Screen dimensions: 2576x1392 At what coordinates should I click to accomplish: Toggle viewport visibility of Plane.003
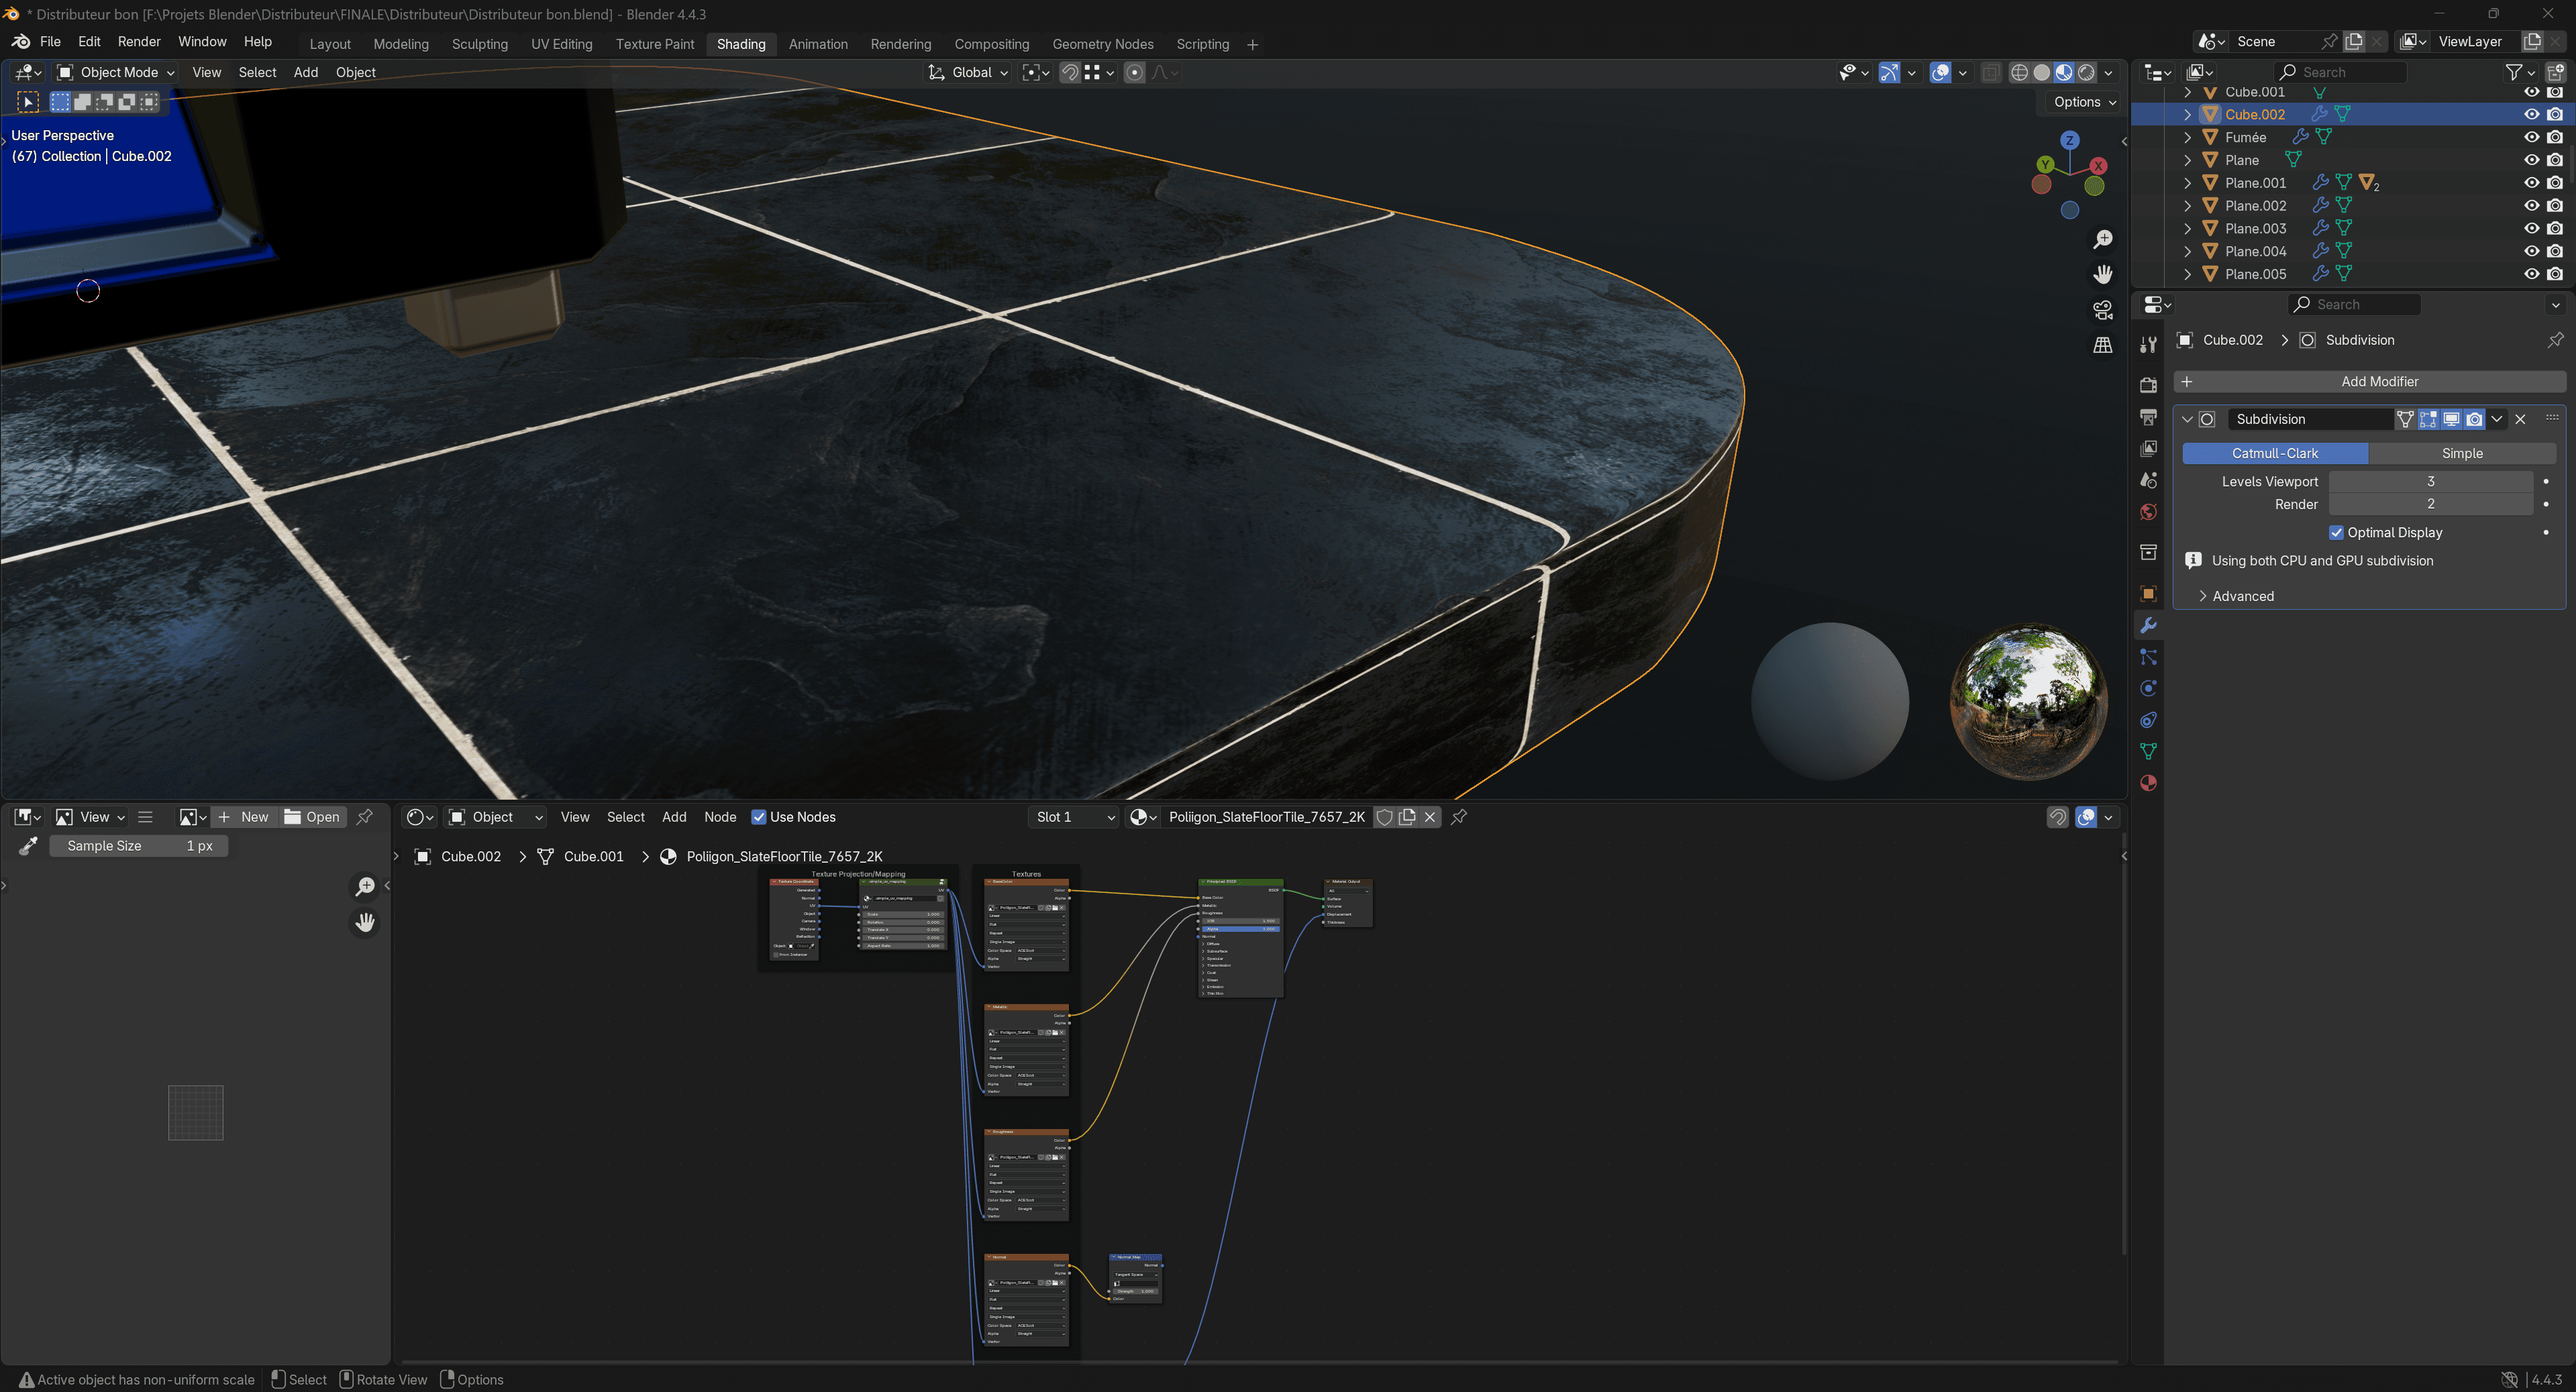tap(2531, 228)
